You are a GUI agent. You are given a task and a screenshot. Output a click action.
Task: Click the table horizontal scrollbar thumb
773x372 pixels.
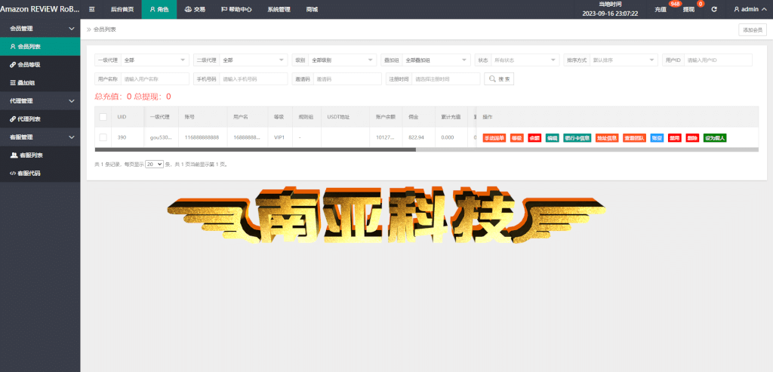(255, 149)
